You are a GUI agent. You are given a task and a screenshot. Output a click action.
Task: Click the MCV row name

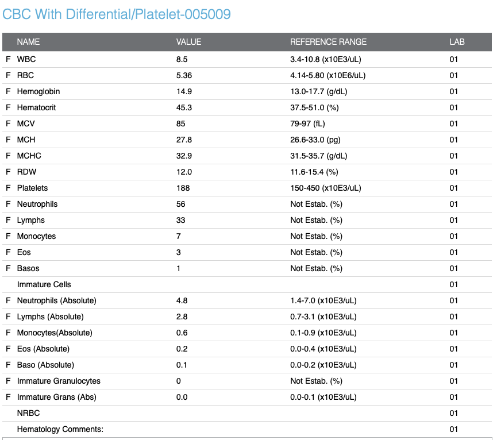pos(26,123)
